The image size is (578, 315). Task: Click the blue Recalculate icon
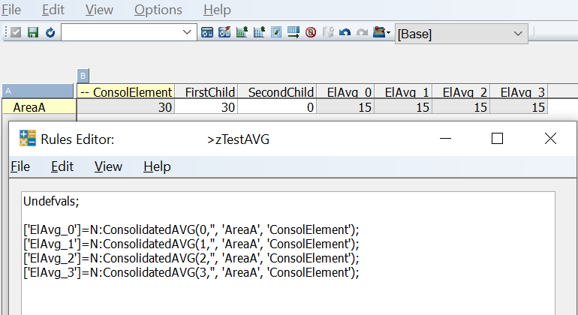[x=50, y=33]
